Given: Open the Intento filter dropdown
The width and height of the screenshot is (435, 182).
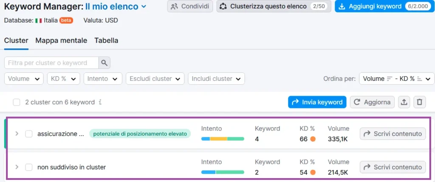Looking at the screenshot, I should tap(103, 79).
